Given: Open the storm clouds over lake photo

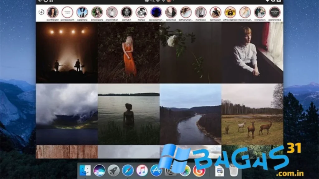Looking at the screenshot, I should pos(67,114).
